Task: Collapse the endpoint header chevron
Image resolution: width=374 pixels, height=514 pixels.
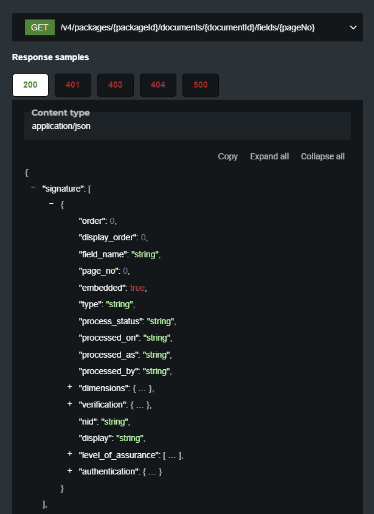Action: (x=353, y=27)
